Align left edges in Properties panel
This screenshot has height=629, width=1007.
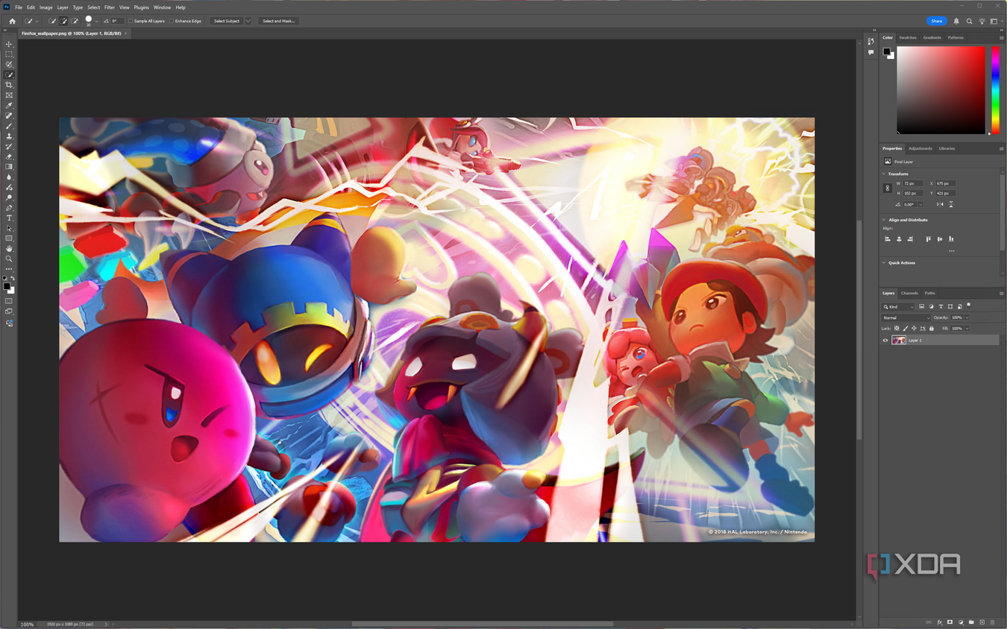click(x=888, y=239)
